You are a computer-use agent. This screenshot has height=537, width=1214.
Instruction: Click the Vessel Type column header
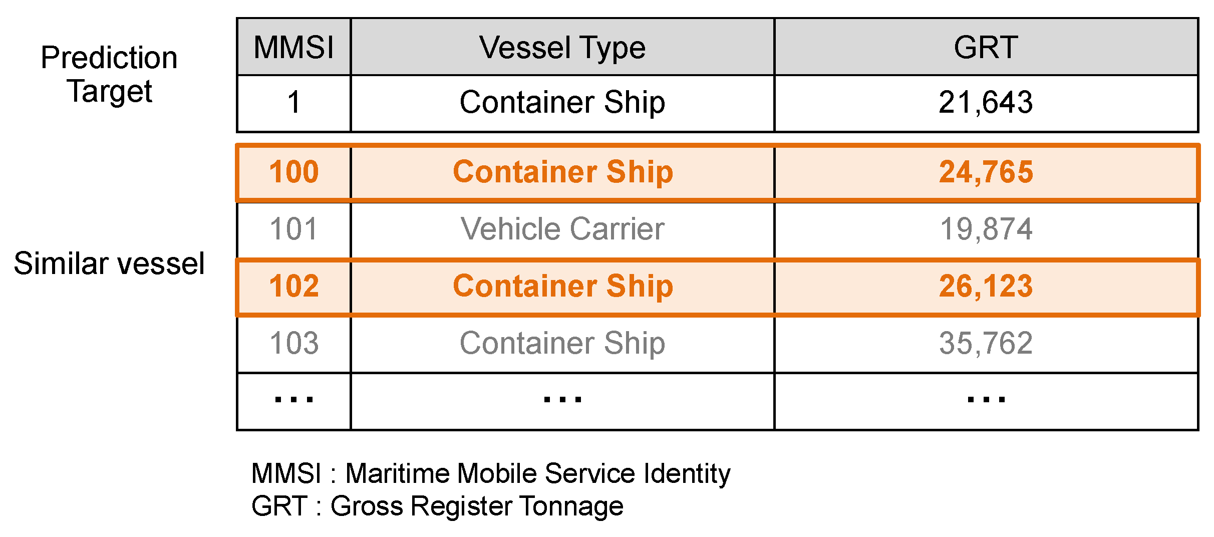tap(562, 48)
